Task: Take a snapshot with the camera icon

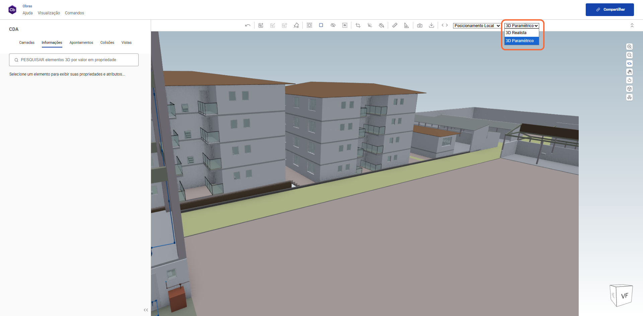Action: (x=420, y=25)
